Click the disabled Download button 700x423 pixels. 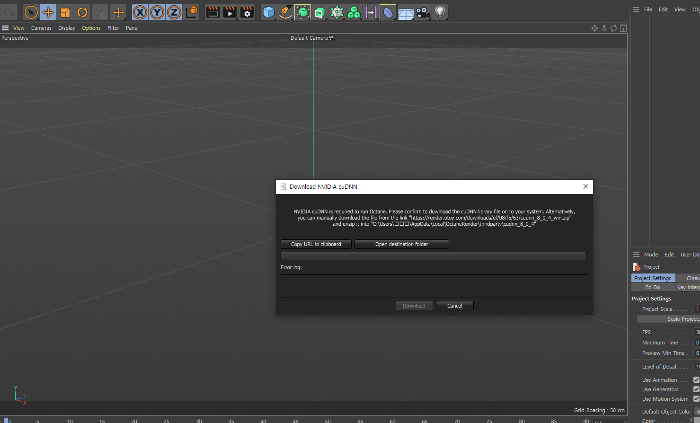pyautogui.click(x=414, y=306)
